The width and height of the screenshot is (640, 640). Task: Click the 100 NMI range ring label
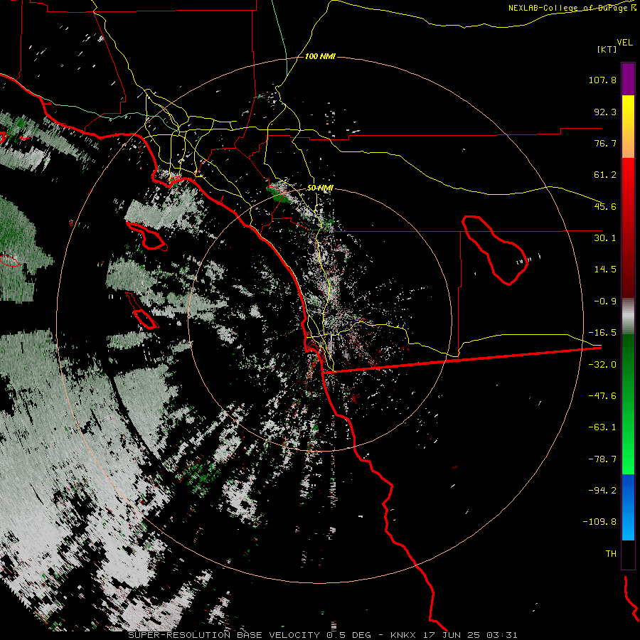(320, 56)
